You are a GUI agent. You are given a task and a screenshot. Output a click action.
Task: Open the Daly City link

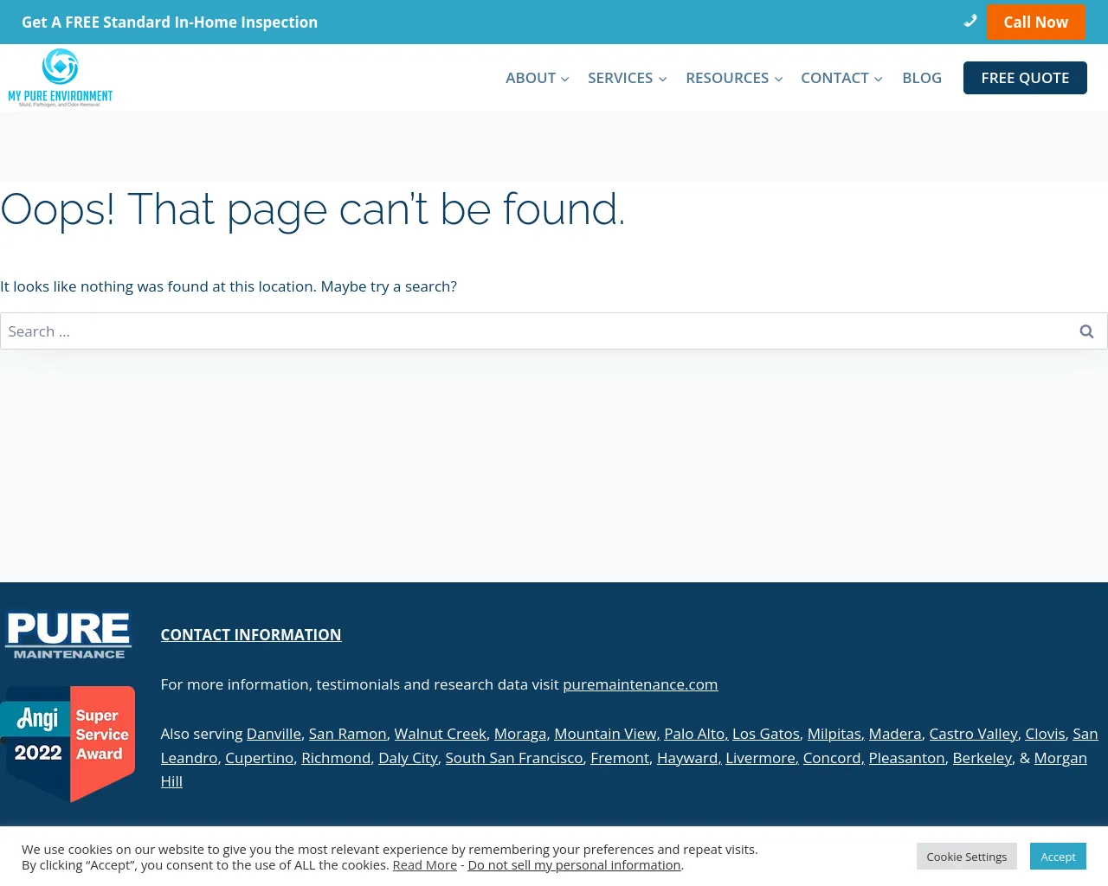click(x=408, y=758)
